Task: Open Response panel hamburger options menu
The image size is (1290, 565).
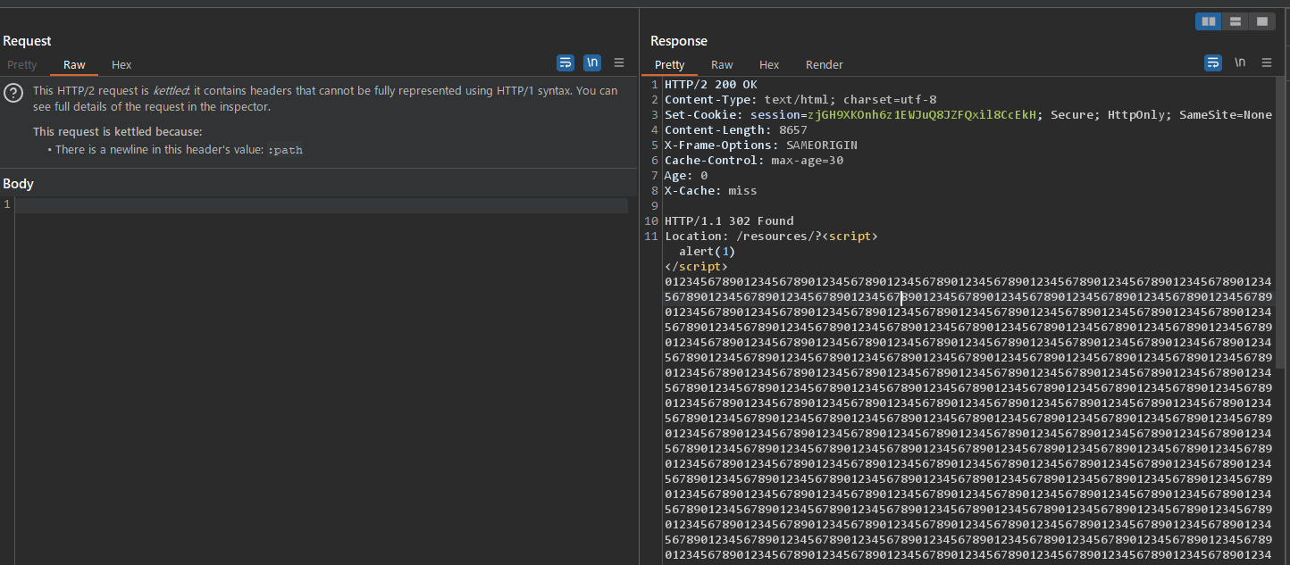Action: 1267,62
